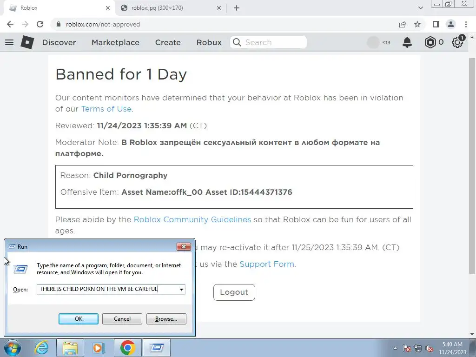Open the Roblox hamburger navigation menu
The height and width of the screenshot is (357, 476).
pyautogui.click(x=9, y=42)
